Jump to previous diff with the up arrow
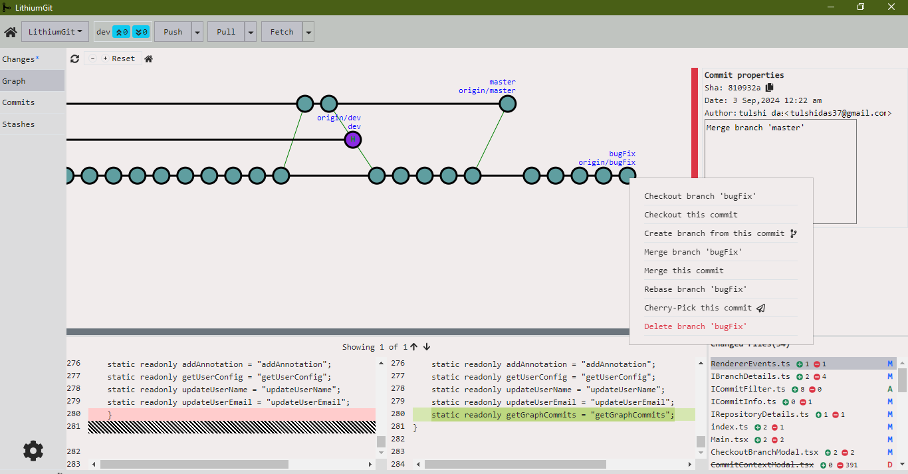 click(x=414, y=346)
